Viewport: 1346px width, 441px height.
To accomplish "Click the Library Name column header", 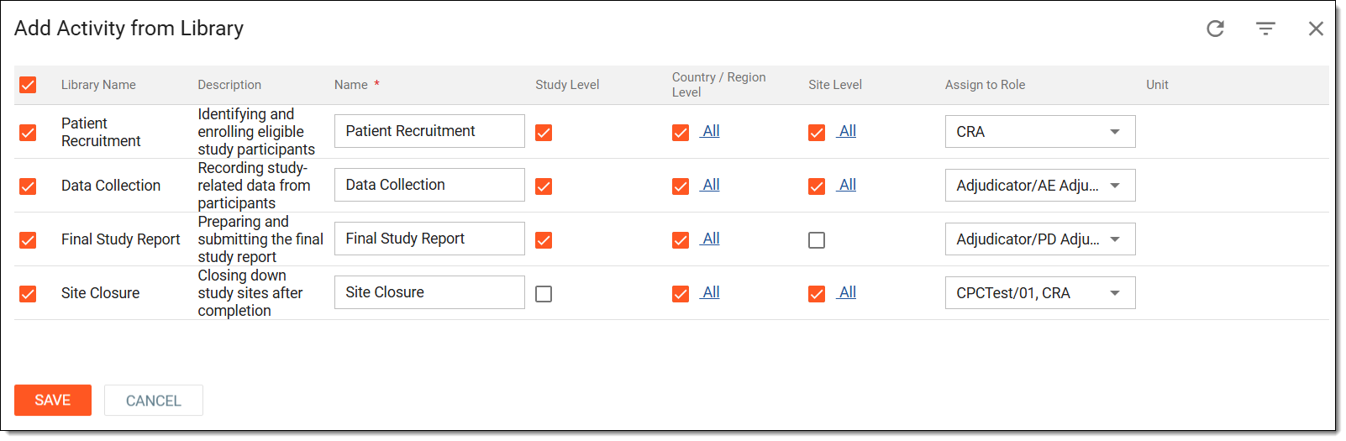I will tap(98, 85).
